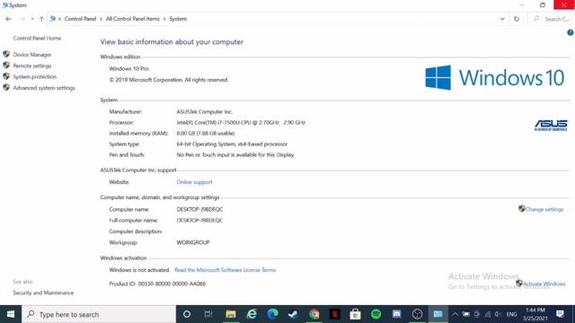
Task: Launch Internet Explorer from the taskbar
Action: click(252, 314)
